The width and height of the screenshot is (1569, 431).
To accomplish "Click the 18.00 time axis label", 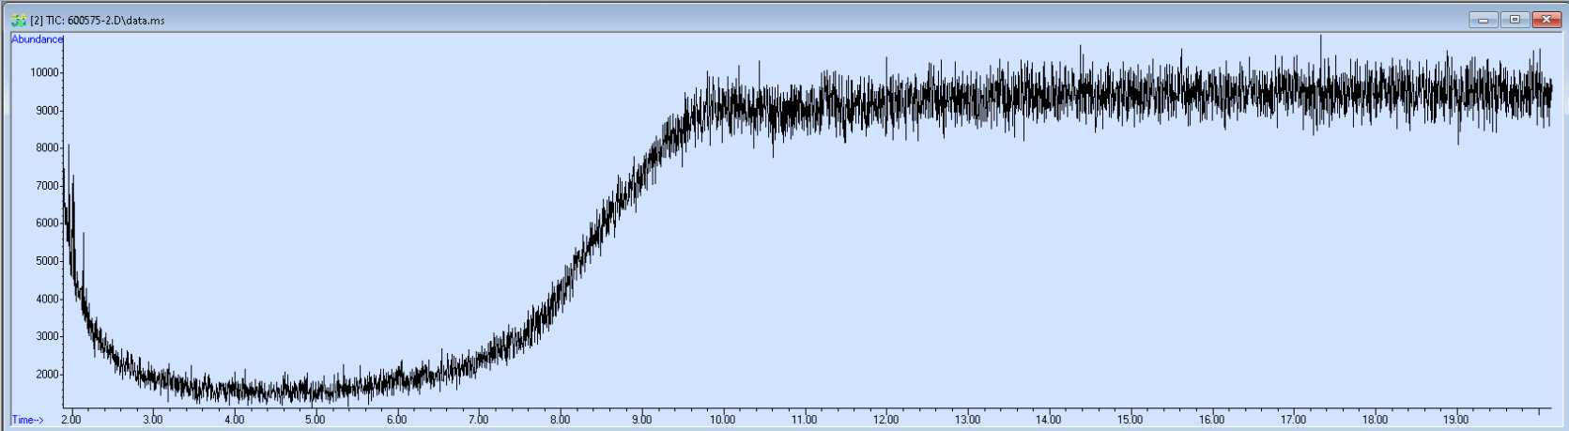I will [1375, 420].
